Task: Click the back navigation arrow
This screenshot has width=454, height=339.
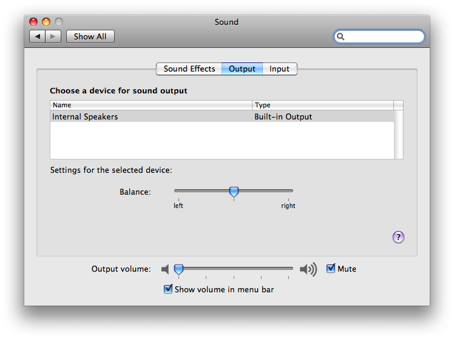Action: (x=38, y=36)
